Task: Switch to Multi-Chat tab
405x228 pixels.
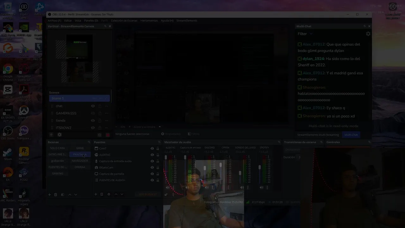Action: coord(351,135)
